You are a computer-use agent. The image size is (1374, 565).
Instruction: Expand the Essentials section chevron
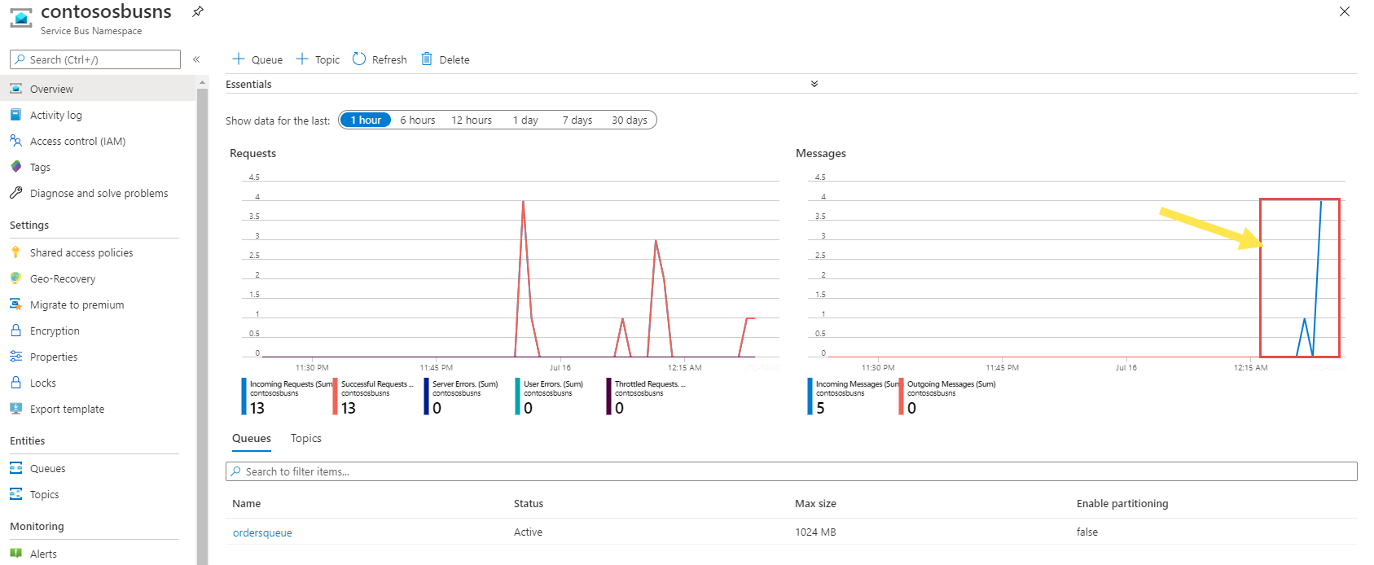coord(814,84)
